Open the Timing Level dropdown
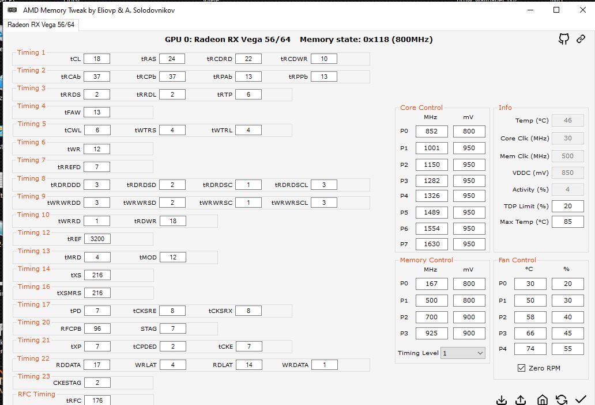595x405 pixels. 462,353
